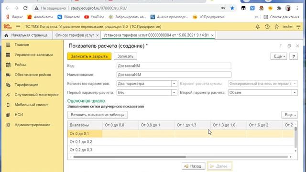The width and height of the screenshot is (306, 172).
Task: Open the top Еще menu near help
Action: click(279, 56)
